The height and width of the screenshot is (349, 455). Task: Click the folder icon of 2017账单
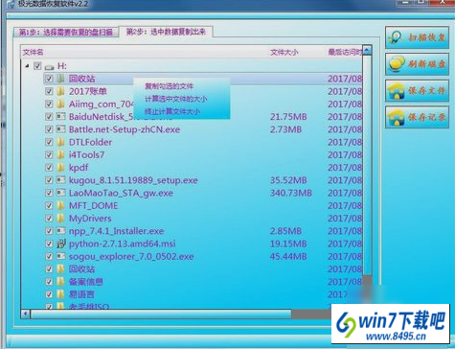(x=60, y=91)
